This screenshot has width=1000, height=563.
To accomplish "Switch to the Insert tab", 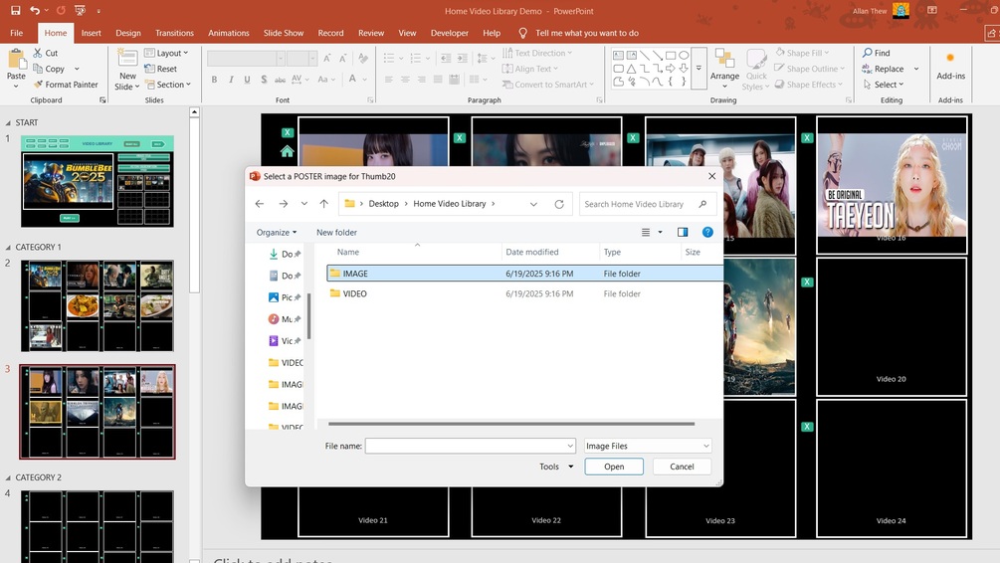I will coord(92,33).
